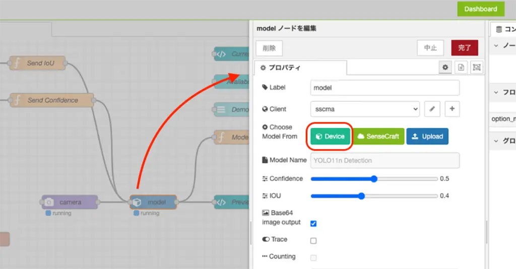Screen dimensions: 516x269
Task: Open node settings gear icon
Action: (x=445, y=68)
